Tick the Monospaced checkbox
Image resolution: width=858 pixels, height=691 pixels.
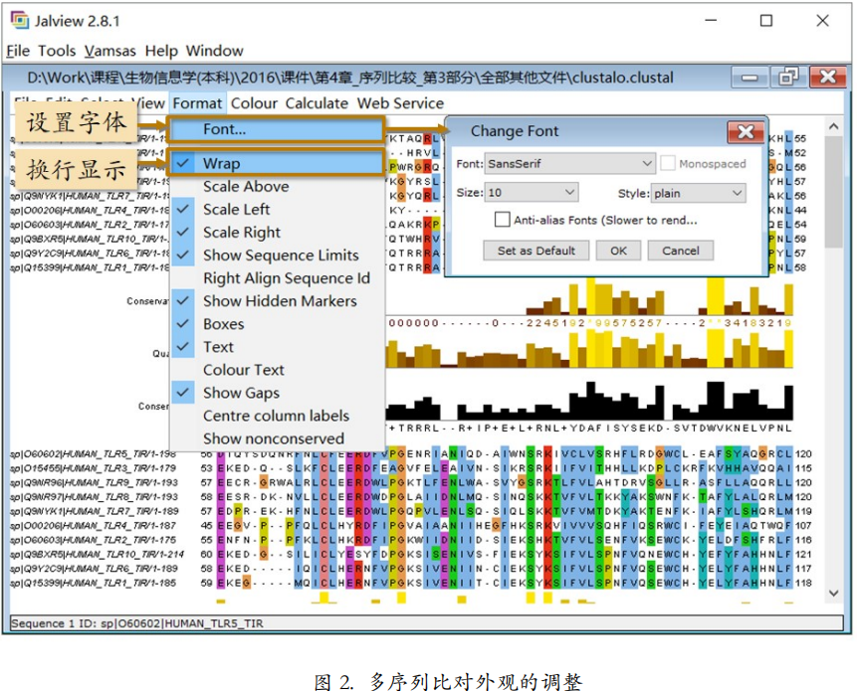pyautogui.click(x=668, y=163)
